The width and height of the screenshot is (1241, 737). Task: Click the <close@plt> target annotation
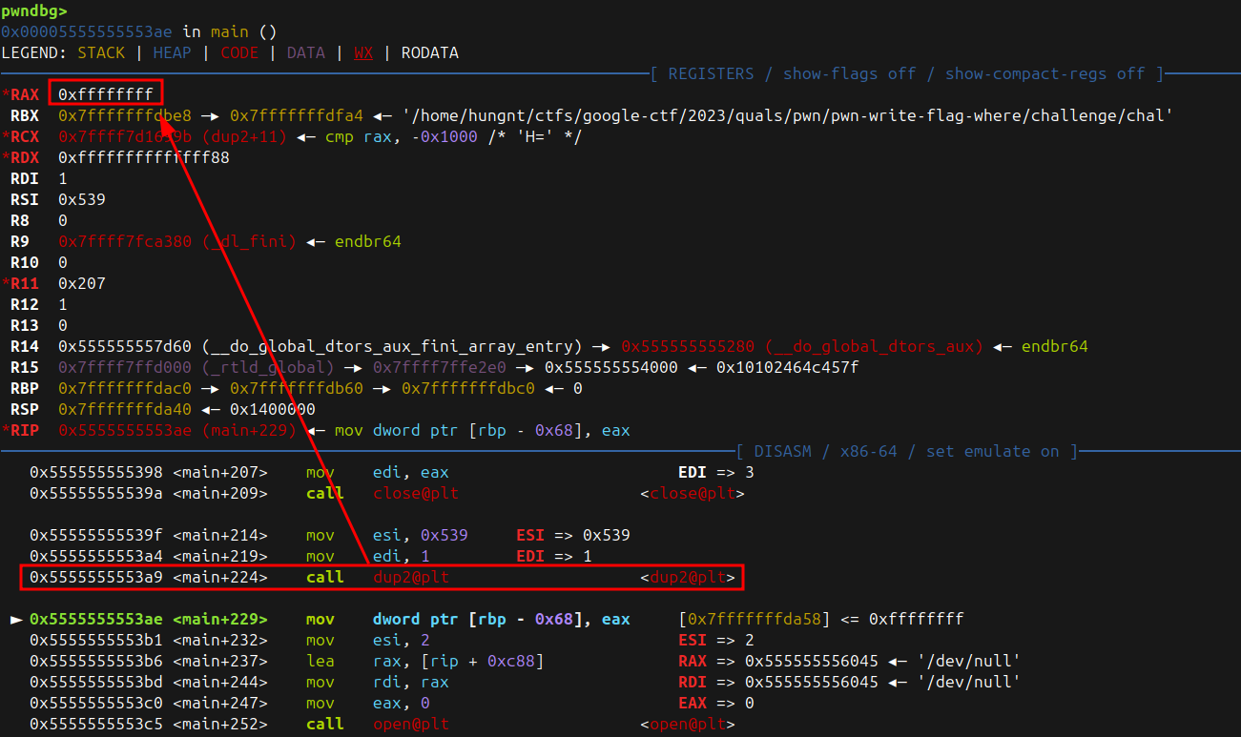[x=692, y=493]
